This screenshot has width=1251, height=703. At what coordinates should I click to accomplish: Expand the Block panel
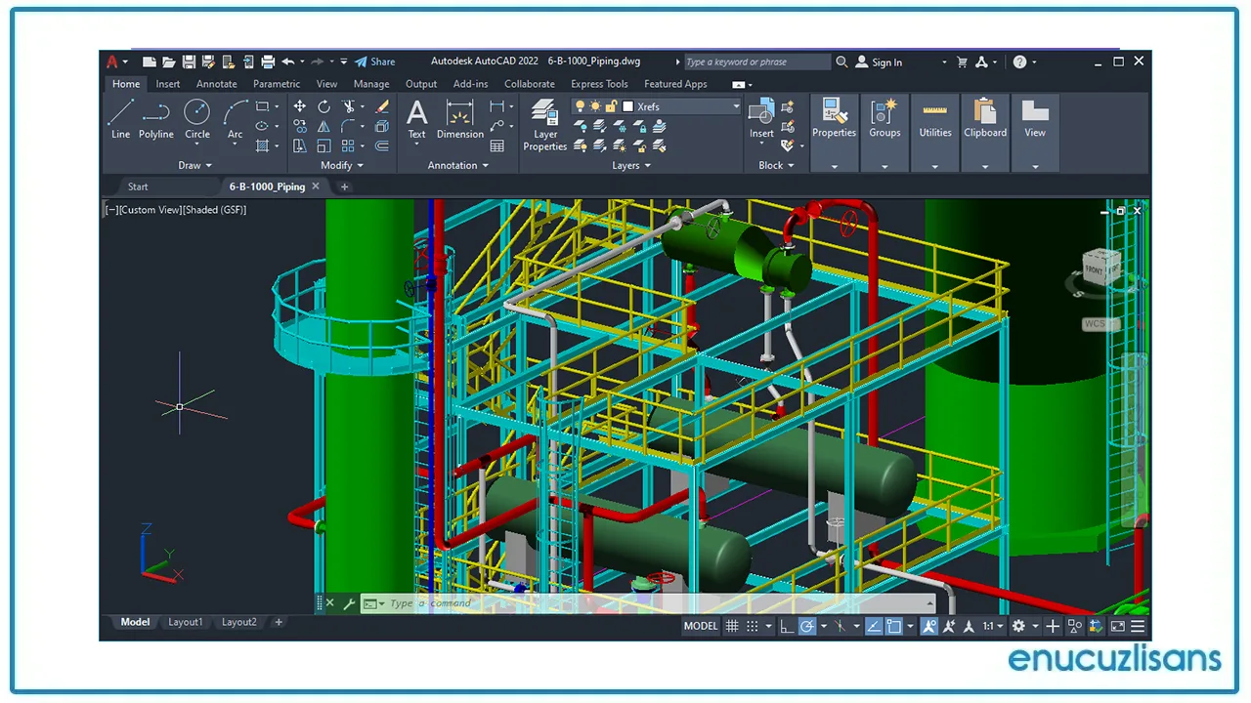pos(777,165)
